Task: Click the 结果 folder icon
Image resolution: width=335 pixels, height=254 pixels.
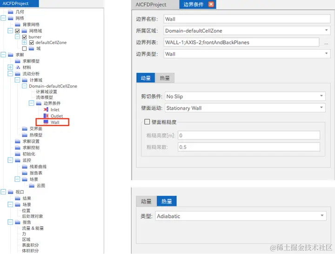Action: (x=18, y=198)
